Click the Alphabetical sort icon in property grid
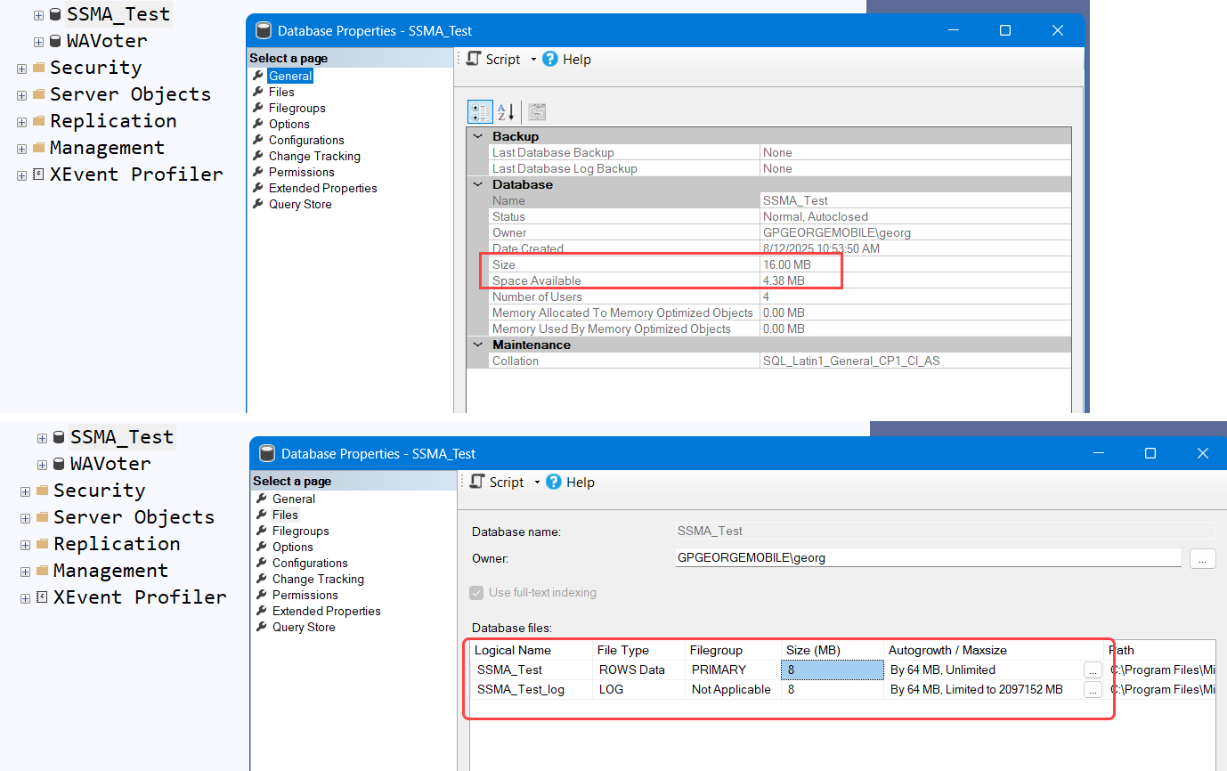This screenshot has height=771, width=1227. 506,112
